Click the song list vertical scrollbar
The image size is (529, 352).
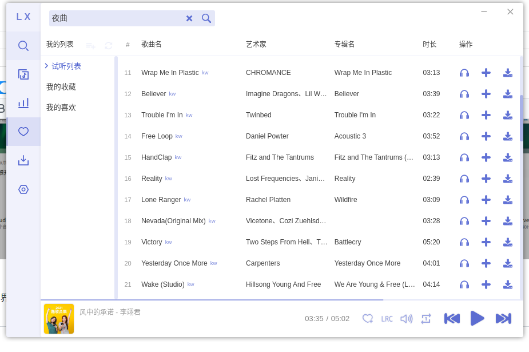click(521, 118)
